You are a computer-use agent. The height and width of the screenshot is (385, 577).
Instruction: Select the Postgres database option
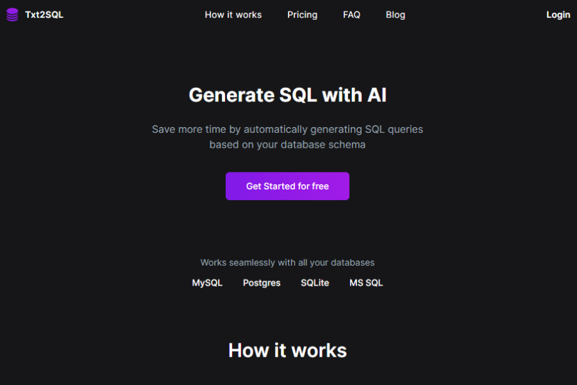click(x=261, y=282)
